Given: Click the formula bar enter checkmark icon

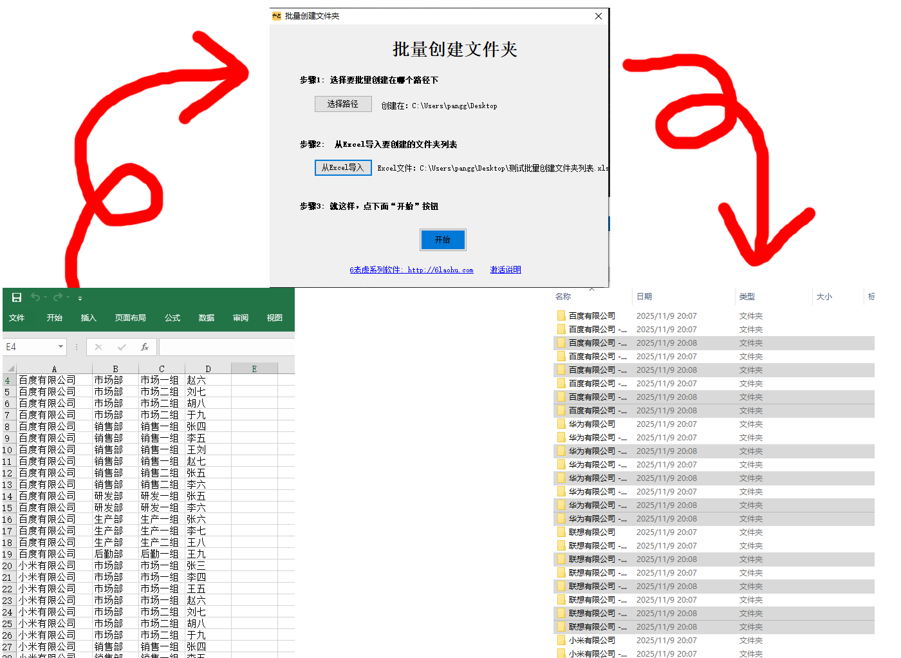Looking at the screenshot, I should pos(122,347).
